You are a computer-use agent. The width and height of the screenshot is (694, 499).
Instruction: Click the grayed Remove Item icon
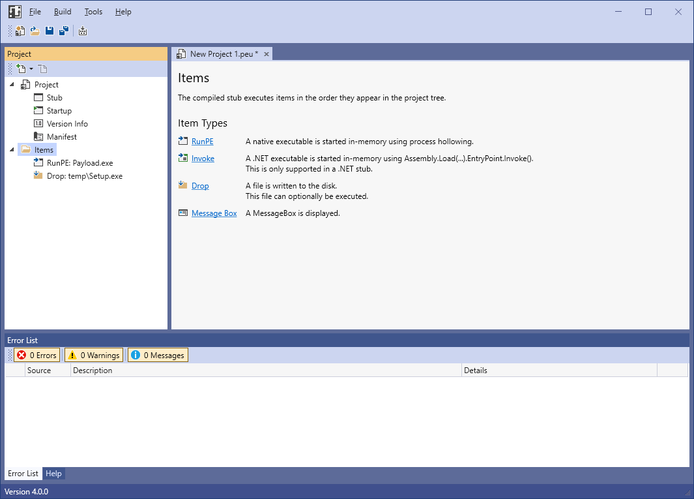[x=42, y=68]
